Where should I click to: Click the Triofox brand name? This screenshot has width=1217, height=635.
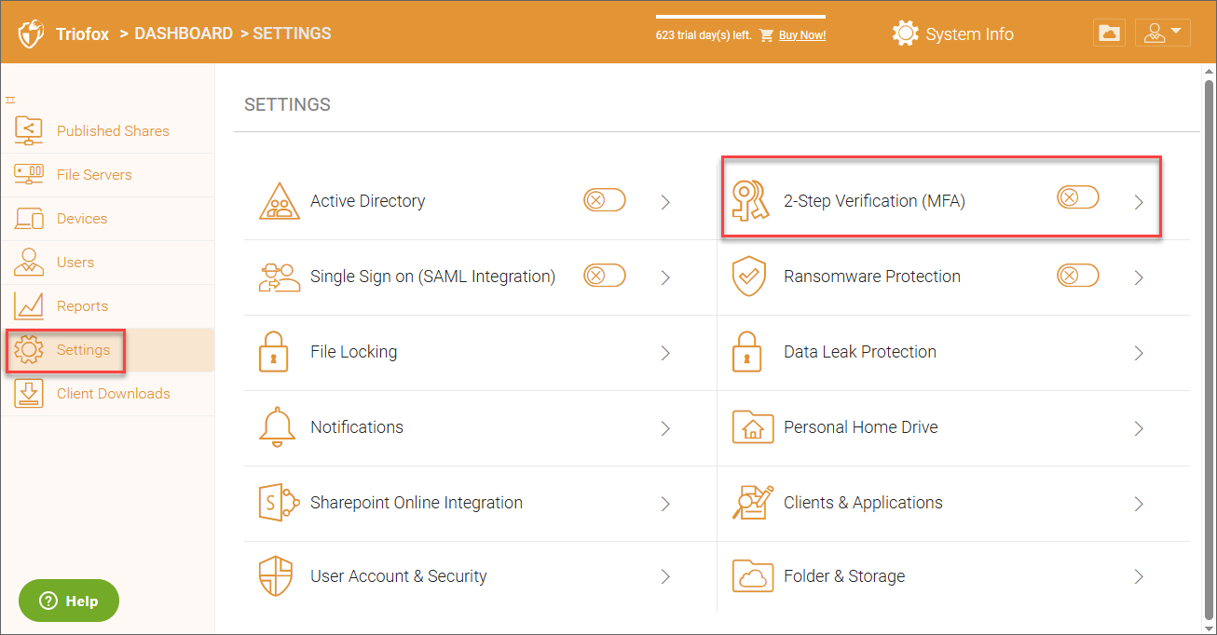82,34
